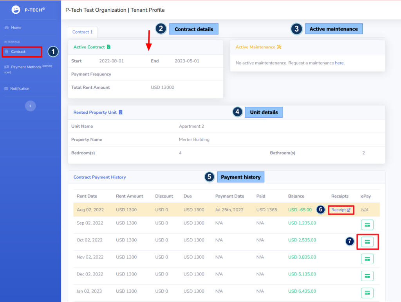Viewport: 401px width, 302px height.
Task: Click the Receipts column header
Action: coord(340,196)
